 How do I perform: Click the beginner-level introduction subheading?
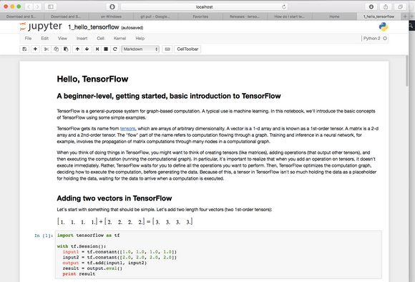point(169,96)
